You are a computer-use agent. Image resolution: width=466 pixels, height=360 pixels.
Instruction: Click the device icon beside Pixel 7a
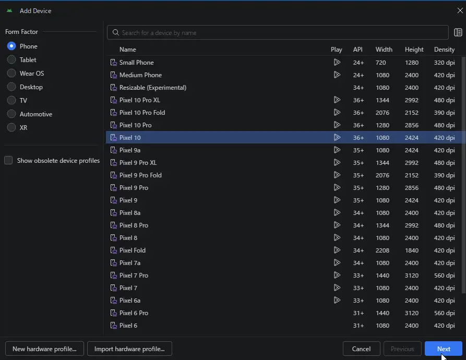[114, 262]
